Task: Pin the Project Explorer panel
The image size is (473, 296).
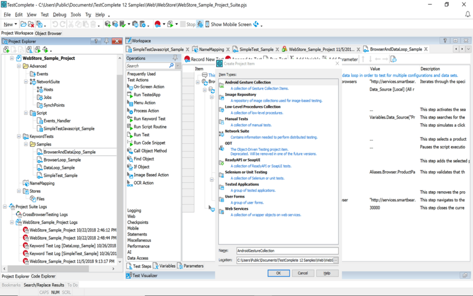Action: tap(106, 41)
